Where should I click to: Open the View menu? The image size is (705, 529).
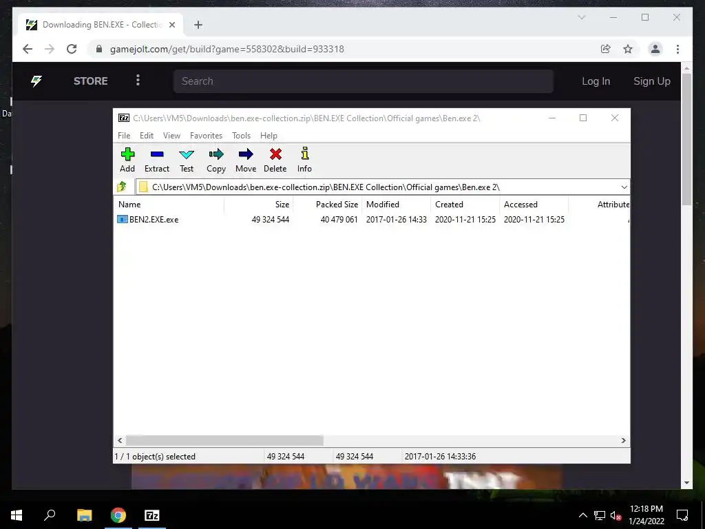(x=171, y=136)
